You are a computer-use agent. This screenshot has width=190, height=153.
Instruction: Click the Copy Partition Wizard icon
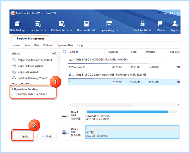pyautogui.click(x=14, y=66)
